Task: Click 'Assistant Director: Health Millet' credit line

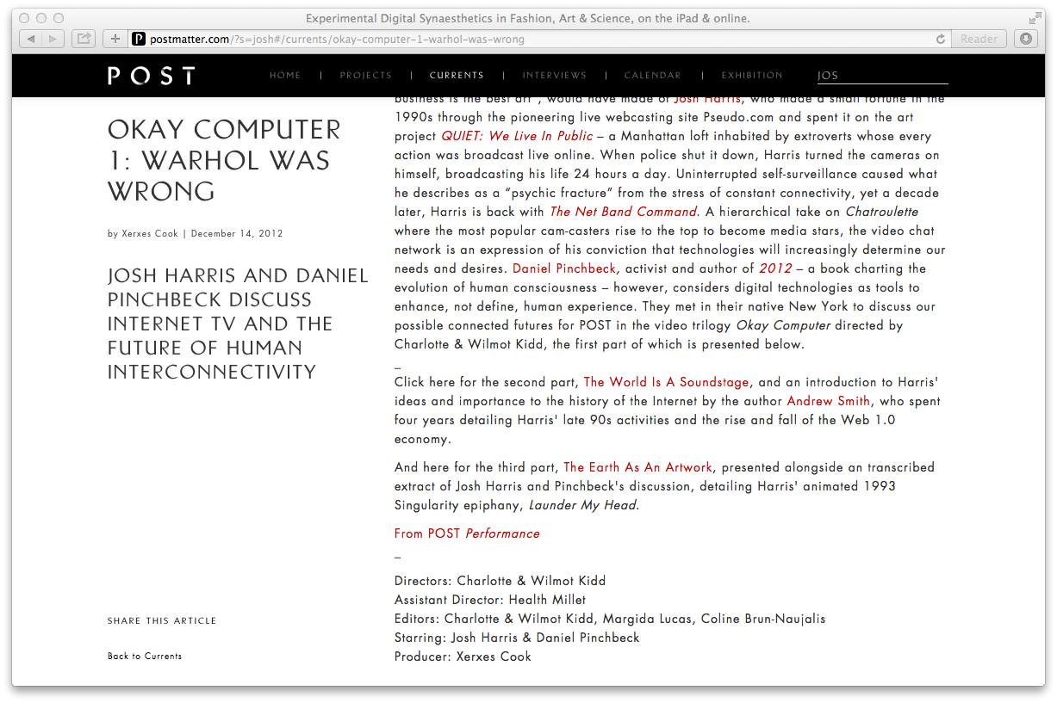Action: [x=490, y=600]
